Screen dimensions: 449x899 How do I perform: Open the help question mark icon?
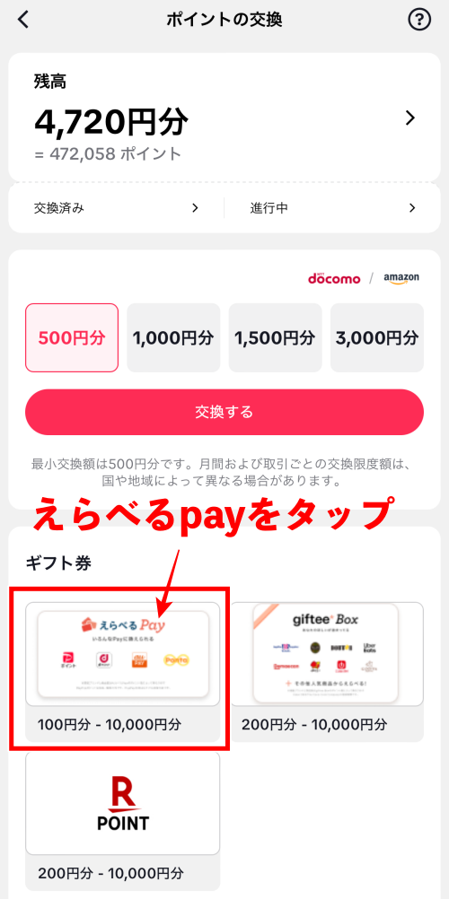(419, 20)
